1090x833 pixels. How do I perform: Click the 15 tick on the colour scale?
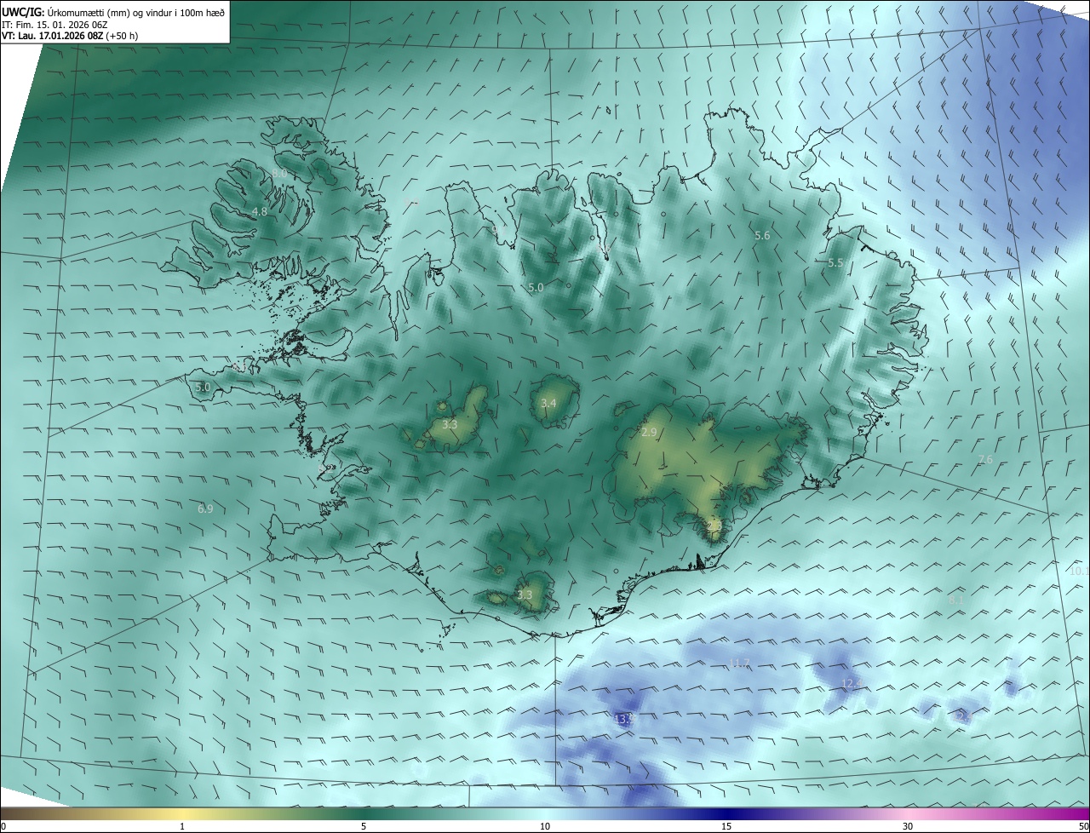tap(726, 826)
